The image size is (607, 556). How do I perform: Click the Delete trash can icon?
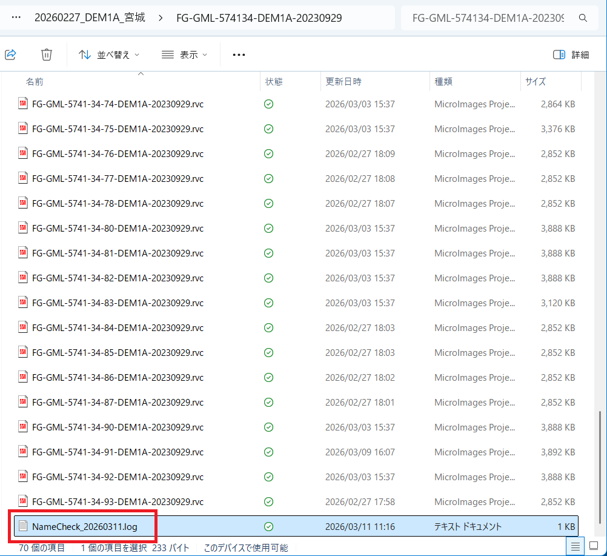click(47, 55)
